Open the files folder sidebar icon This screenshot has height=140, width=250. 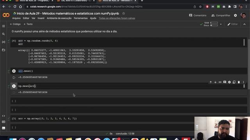tap(4, 50)
